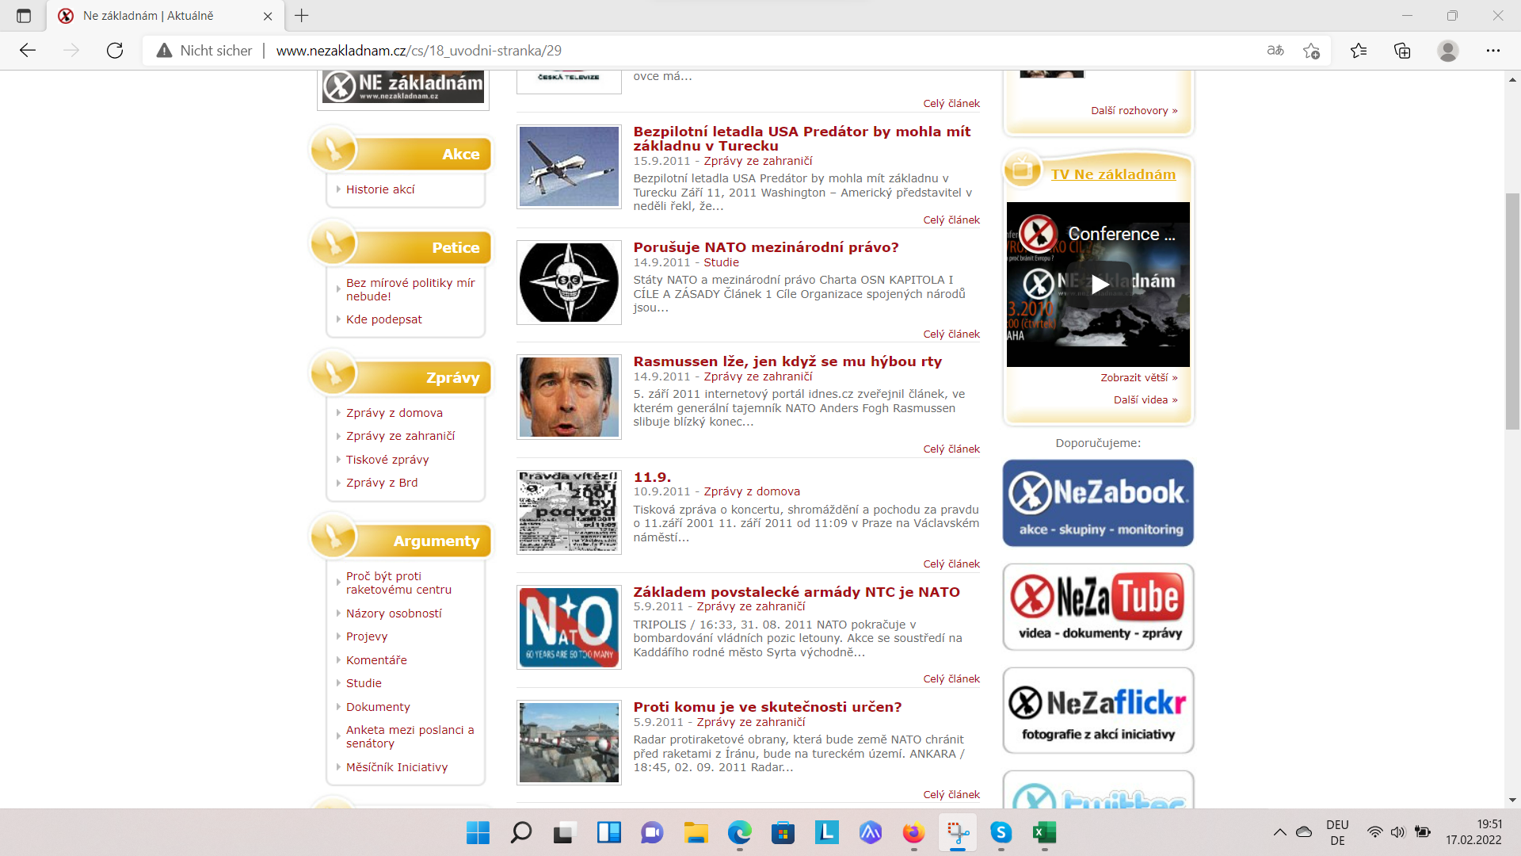Click the Not secure warning icon
The height and width of the screenshot is (856, 1521).
(164, 51)
